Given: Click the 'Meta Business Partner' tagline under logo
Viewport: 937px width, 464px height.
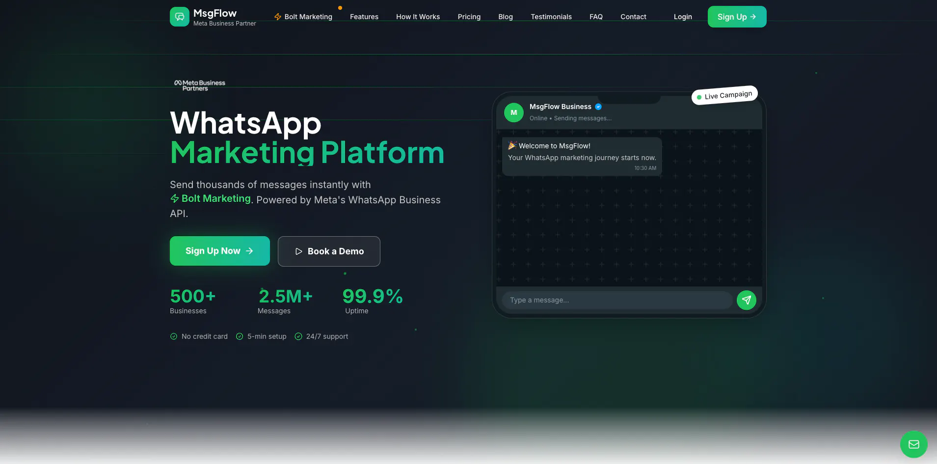Looking at the screenshot, I should coord(225,24).
